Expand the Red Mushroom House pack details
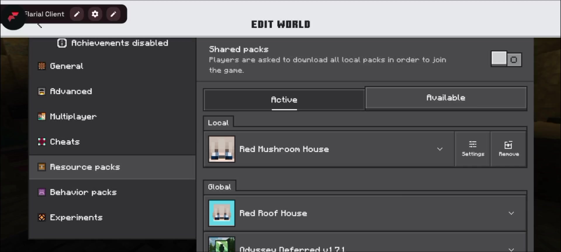 (x=440, y=149)
